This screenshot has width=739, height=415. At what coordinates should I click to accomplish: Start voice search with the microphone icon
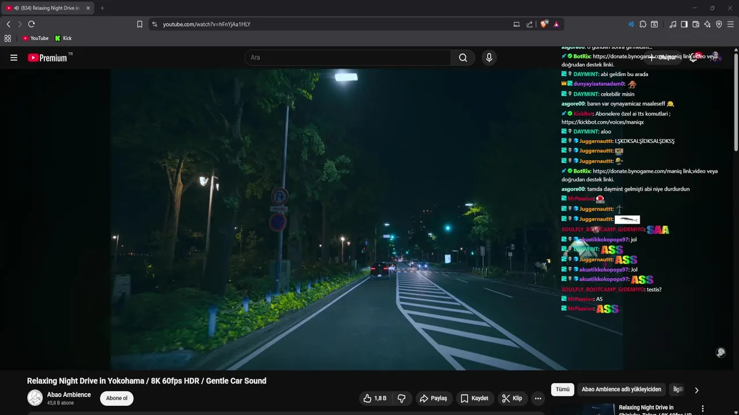click(x=489, y=58)
